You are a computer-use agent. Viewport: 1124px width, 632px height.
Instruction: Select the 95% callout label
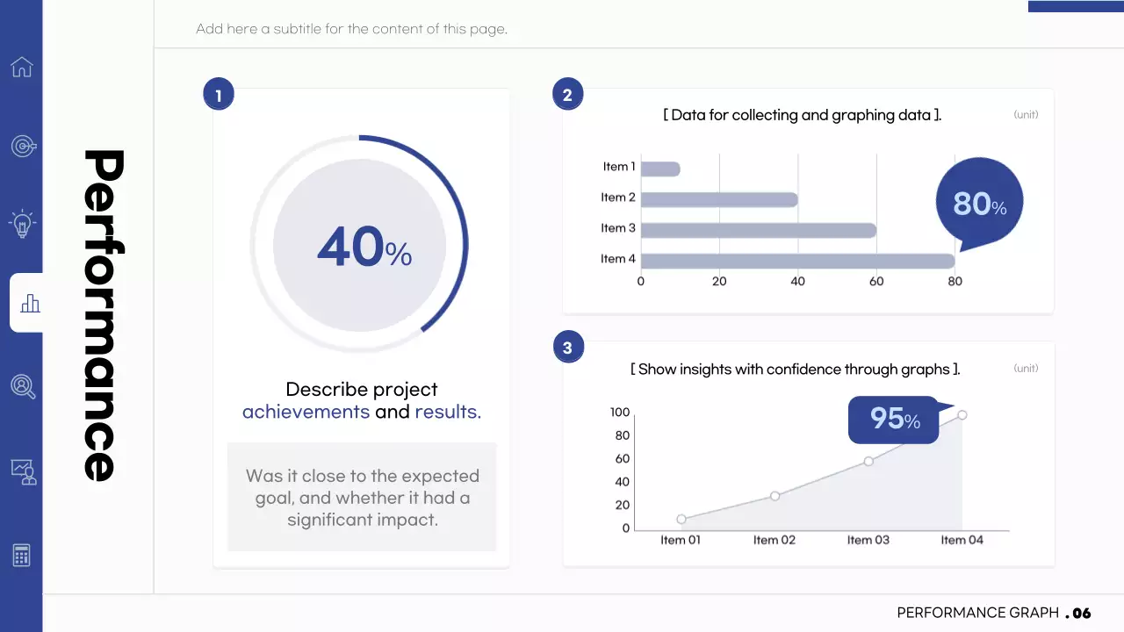click(894, 419)
